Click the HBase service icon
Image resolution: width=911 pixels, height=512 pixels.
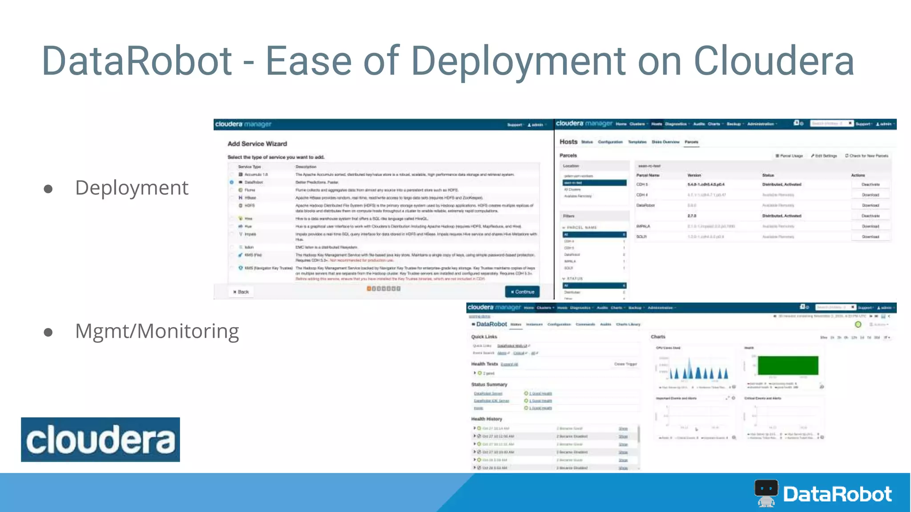click(241, 198)
